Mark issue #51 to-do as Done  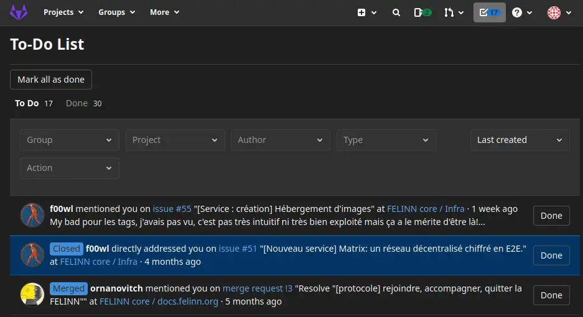coord(551,255)
